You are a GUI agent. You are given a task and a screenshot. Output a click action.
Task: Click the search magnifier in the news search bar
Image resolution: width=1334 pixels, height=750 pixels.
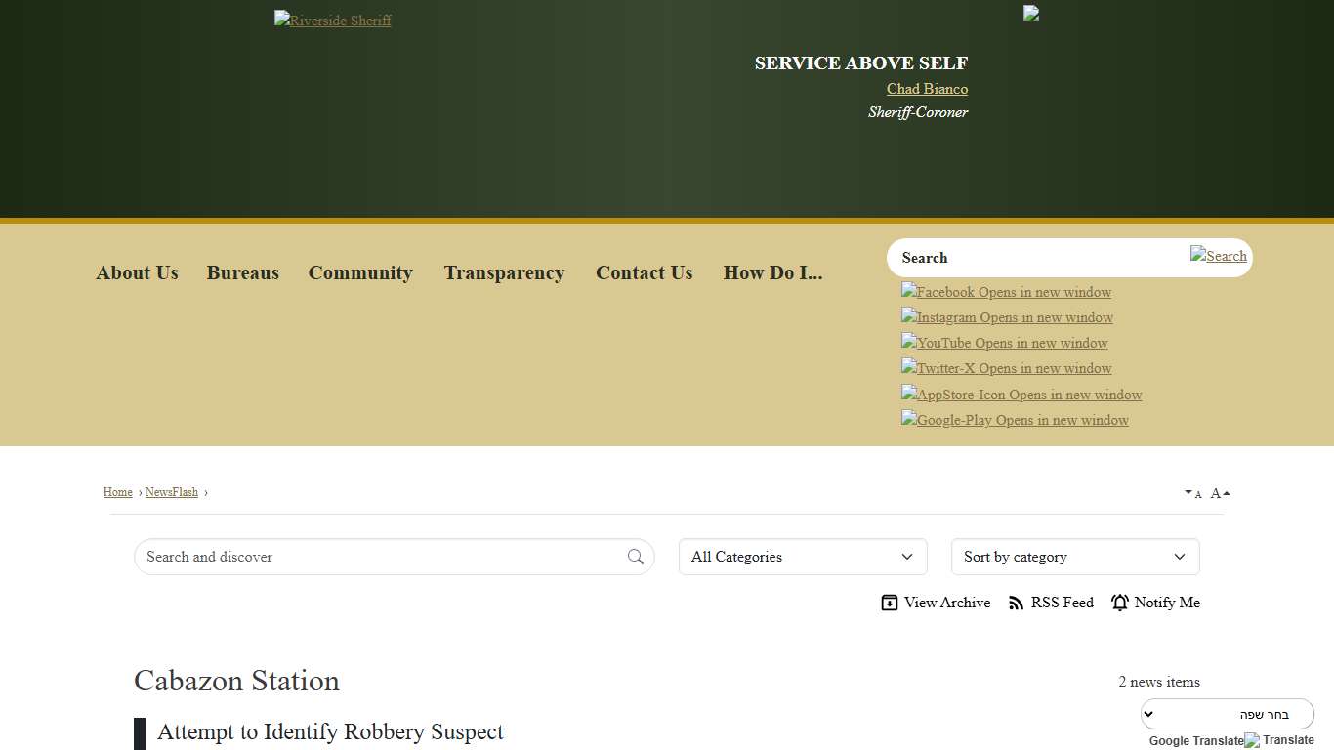pyautogui.click(x=636, y=557)
